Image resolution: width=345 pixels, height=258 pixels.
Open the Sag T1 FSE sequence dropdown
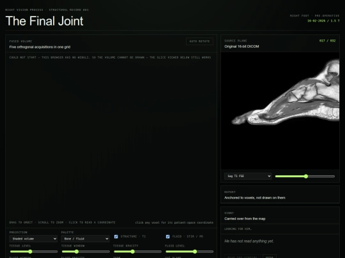248,176
